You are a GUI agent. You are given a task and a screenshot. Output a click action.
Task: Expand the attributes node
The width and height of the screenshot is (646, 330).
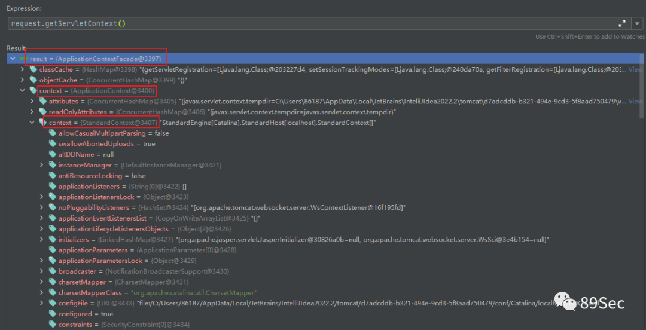click(32, 101)
